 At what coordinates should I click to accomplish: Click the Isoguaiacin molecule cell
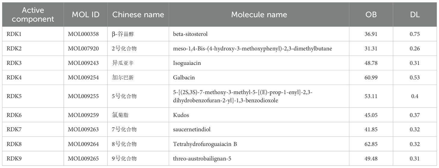pos(187,63)
